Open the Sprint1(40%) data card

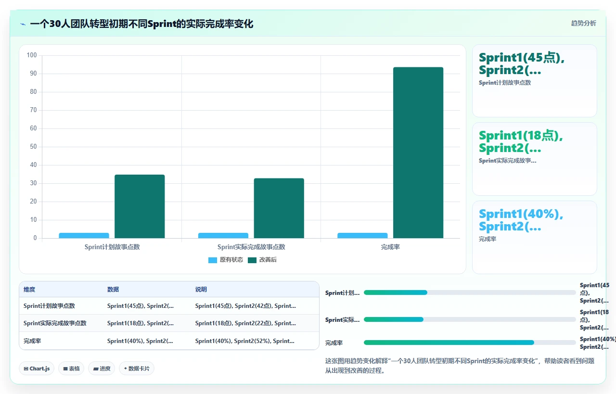click(534, 237)
